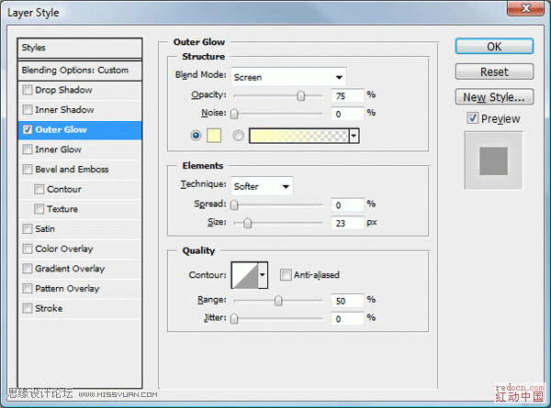The height and width of the screenshot is (408, 551).
Task: Click the Opacity slider handle
Action: pyautogui.click(x=301, y=95)
